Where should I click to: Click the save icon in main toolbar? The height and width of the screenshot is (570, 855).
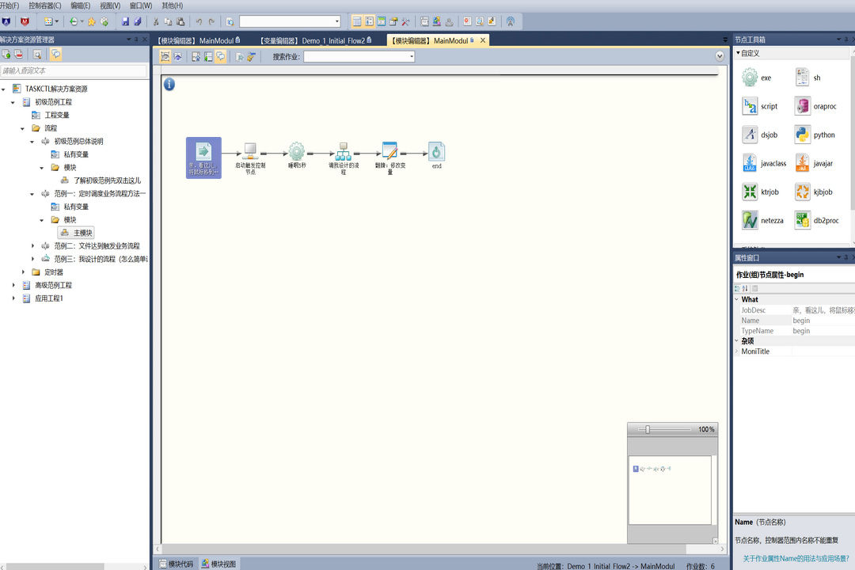click(125, 21)
